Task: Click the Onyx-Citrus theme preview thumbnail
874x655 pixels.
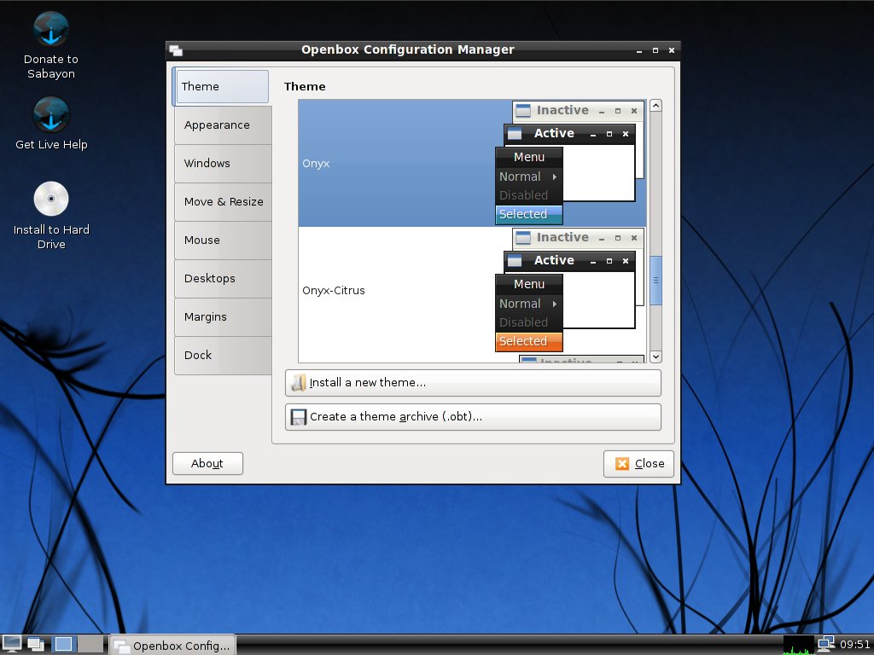Action: [569, 290]
